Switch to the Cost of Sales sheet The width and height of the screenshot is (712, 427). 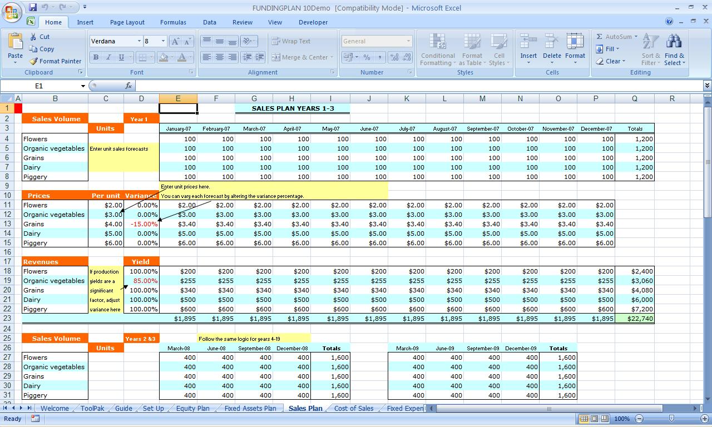tap(353, 408)
